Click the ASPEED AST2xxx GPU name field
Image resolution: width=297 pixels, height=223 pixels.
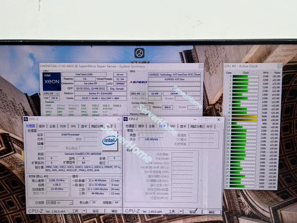pyautogui.click(x=174, y=79)
